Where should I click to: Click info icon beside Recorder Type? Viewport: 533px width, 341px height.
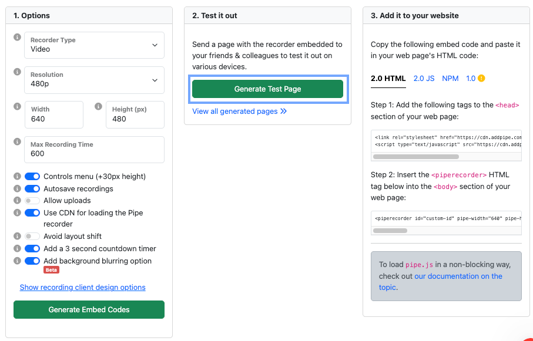(17, 37)
